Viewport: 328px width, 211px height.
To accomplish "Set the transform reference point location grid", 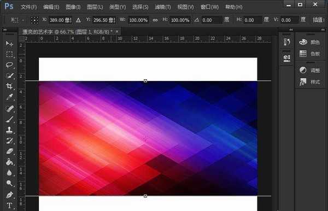I will pyautogui.click(x=34, y=20).
